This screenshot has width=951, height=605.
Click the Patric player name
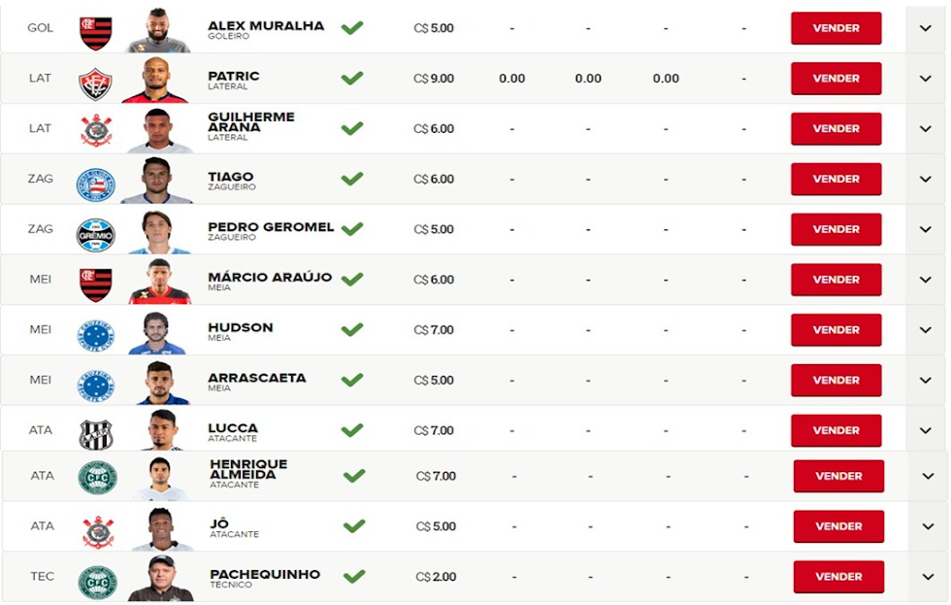pyautogui.click(x=234, y=77)
